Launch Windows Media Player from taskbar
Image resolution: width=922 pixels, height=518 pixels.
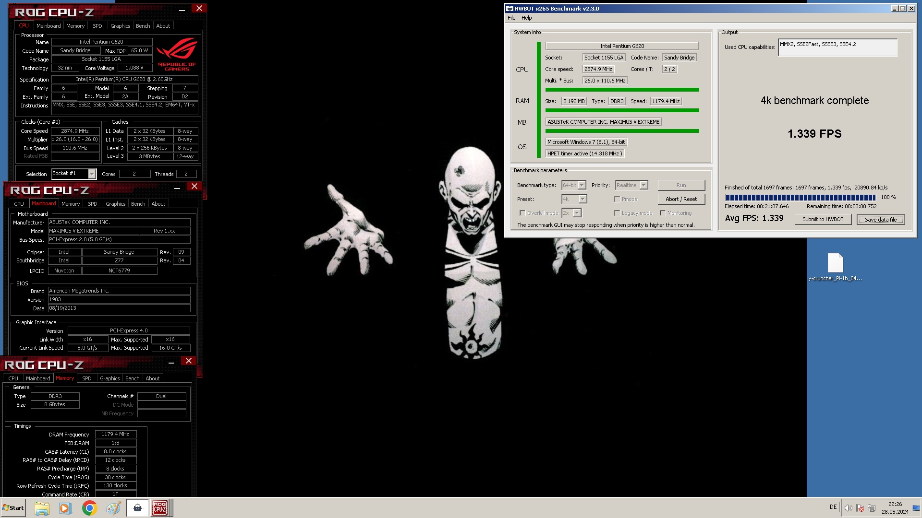[x=65, y=508]
